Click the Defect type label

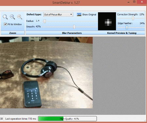coord(34,14)
